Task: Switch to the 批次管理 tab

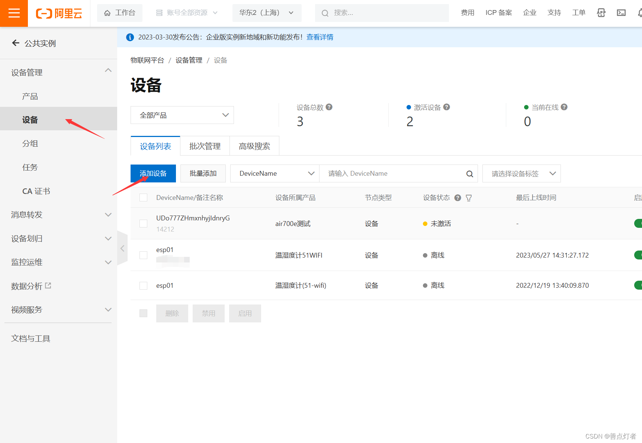Action: click(205, 146)
